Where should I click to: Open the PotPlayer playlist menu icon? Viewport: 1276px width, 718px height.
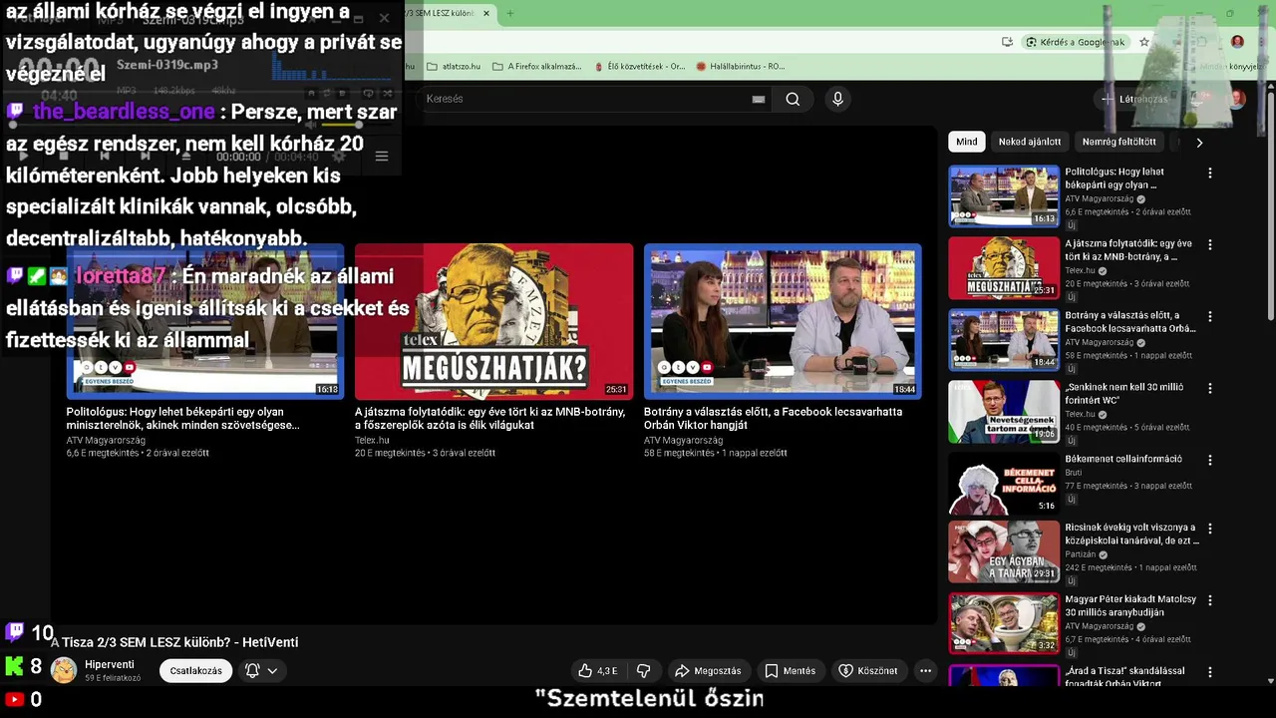point(381,157)
